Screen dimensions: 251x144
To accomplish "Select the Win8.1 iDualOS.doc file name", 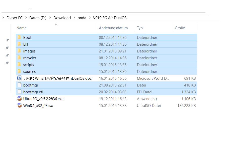I will 57,78.
